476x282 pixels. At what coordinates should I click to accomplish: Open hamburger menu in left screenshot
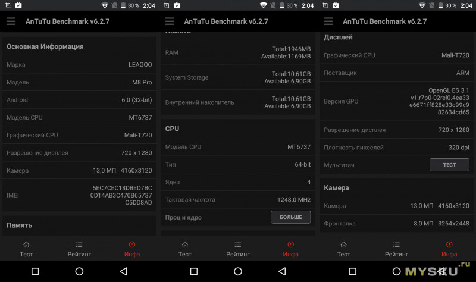pos(11,21)
